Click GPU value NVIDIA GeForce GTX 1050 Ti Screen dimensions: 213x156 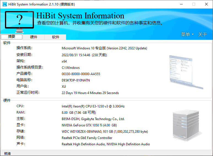click(x=89, y=125)
